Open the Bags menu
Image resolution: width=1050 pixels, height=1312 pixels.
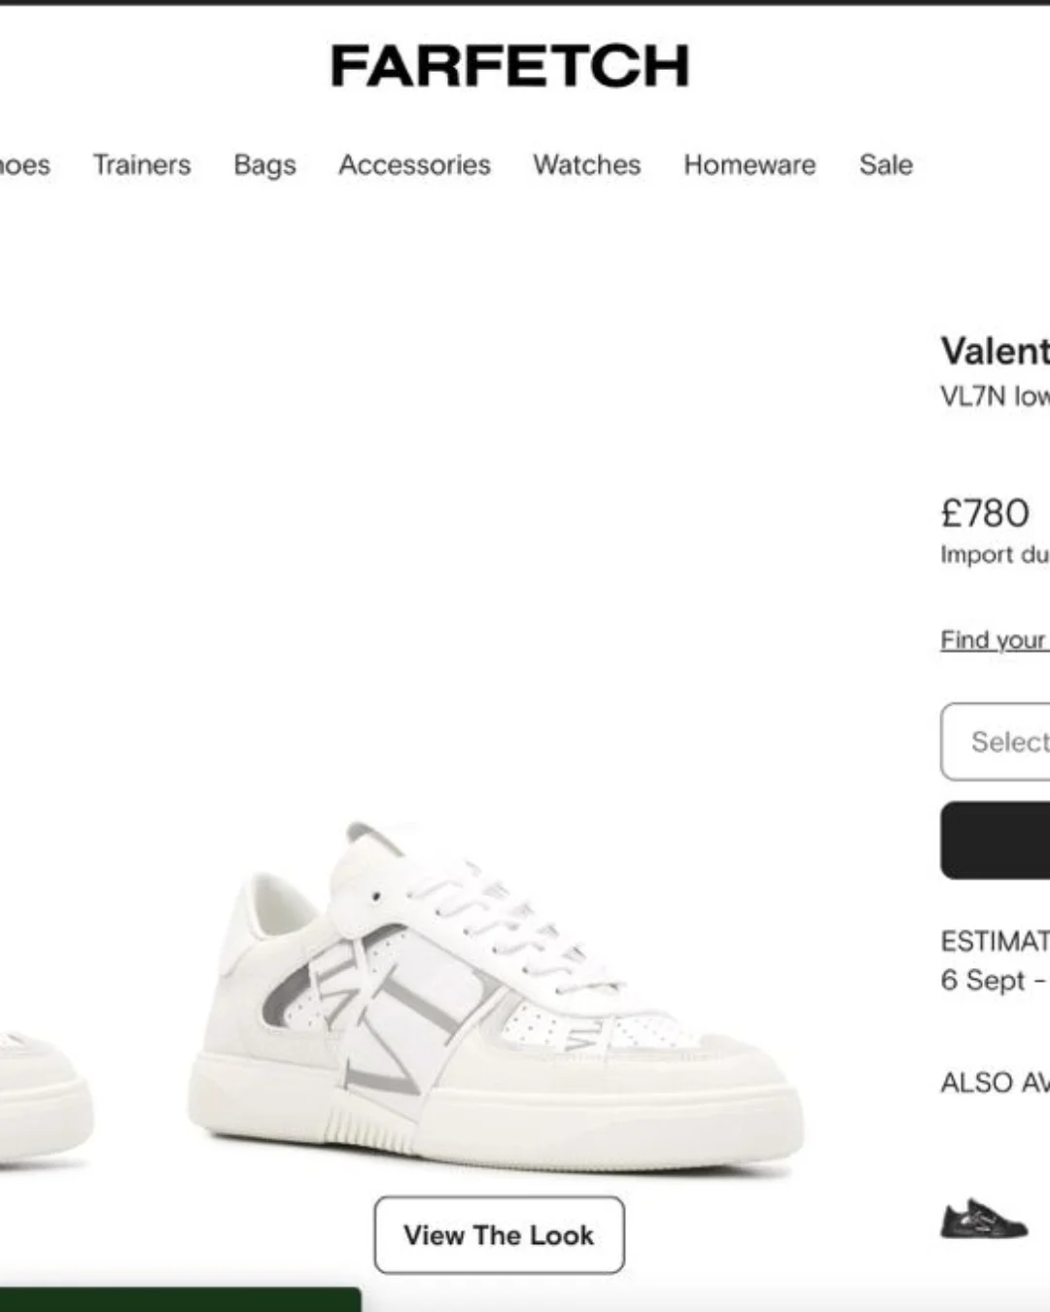(264, 165)
